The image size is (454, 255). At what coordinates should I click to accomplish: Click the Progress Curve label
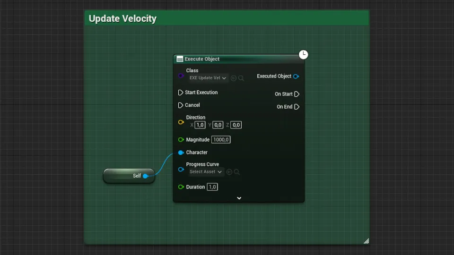coord(202,164)
